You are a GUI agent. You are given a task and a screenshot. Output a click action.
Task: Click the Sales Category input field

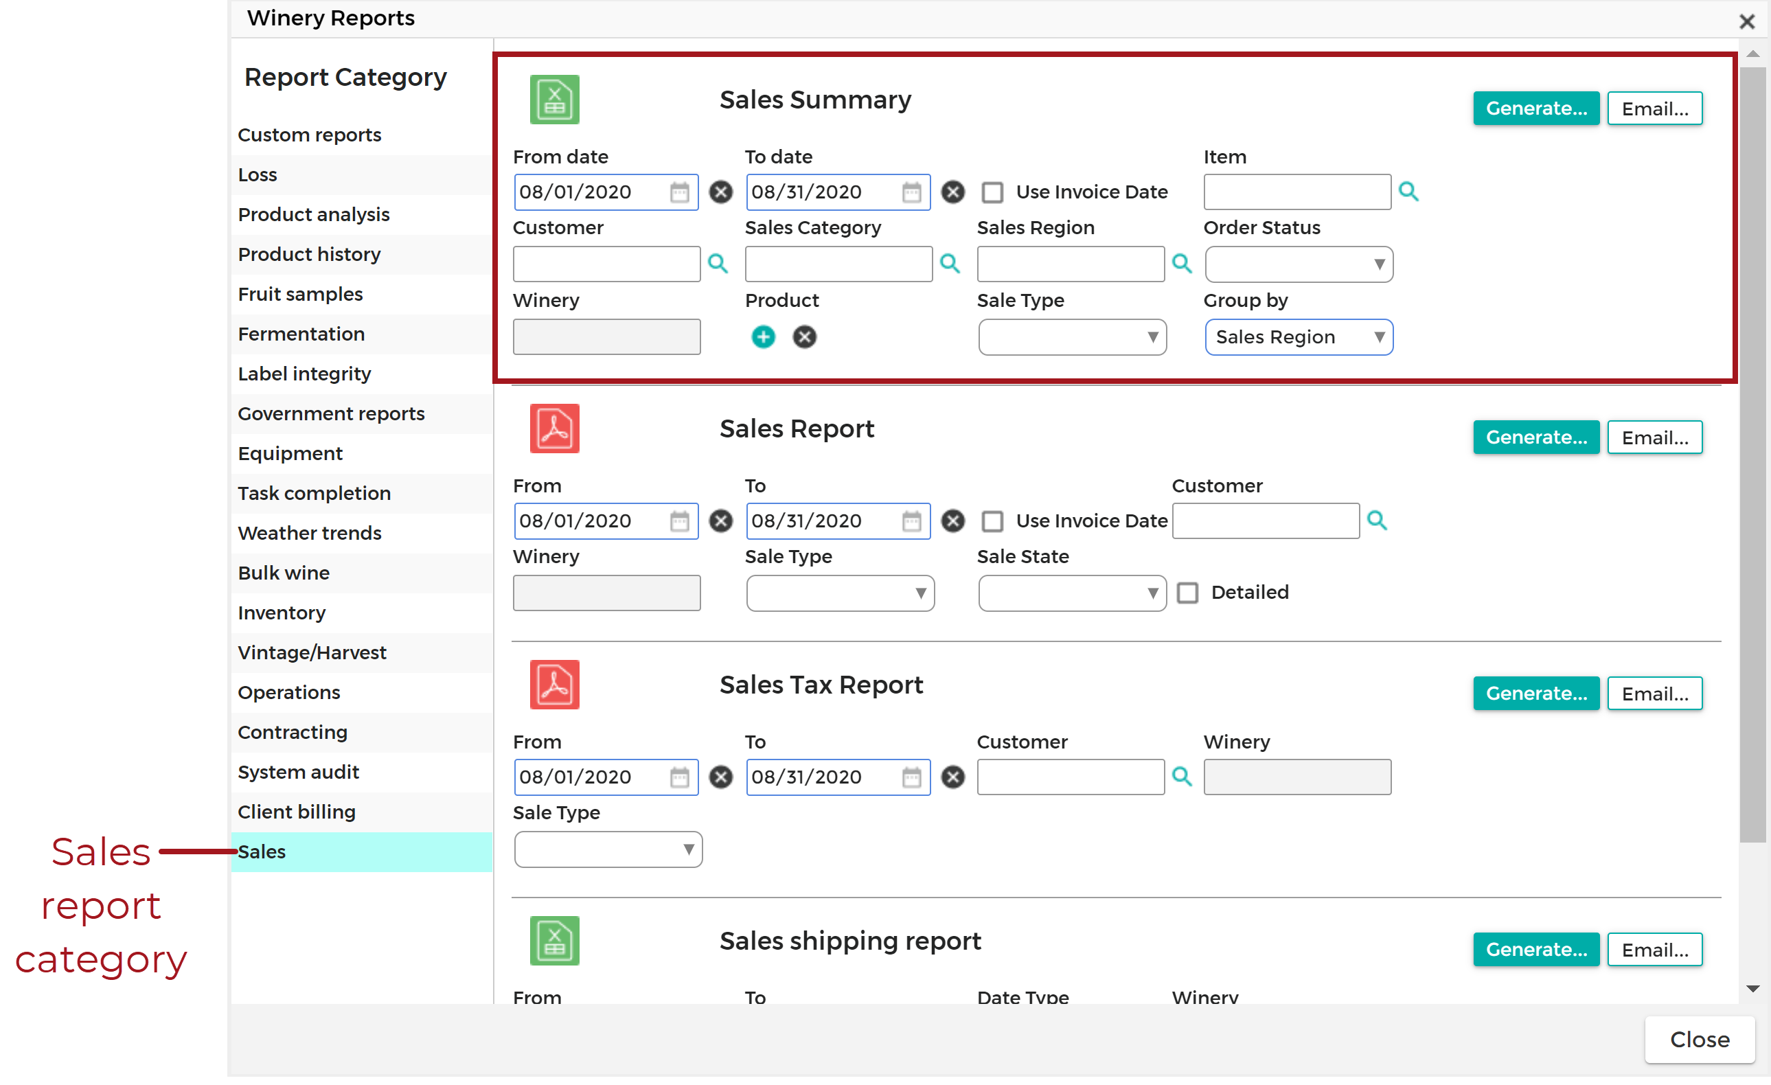click(x=838, y=264)
